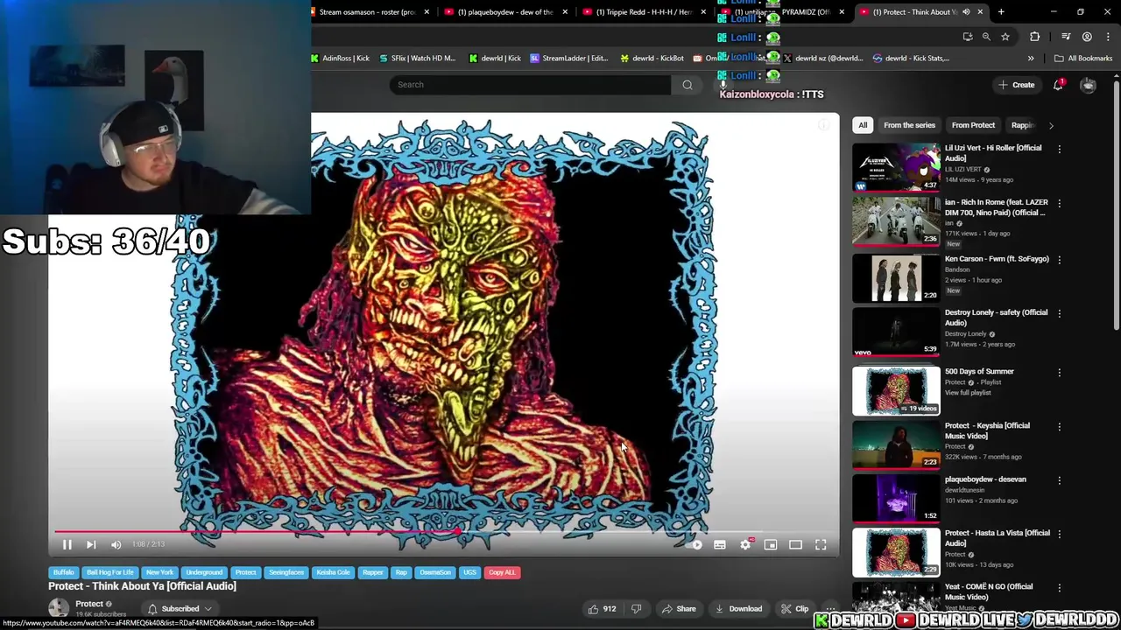
Task: Switch to 'Stream osamason - roster' tab
Action: tap(368, 12)
